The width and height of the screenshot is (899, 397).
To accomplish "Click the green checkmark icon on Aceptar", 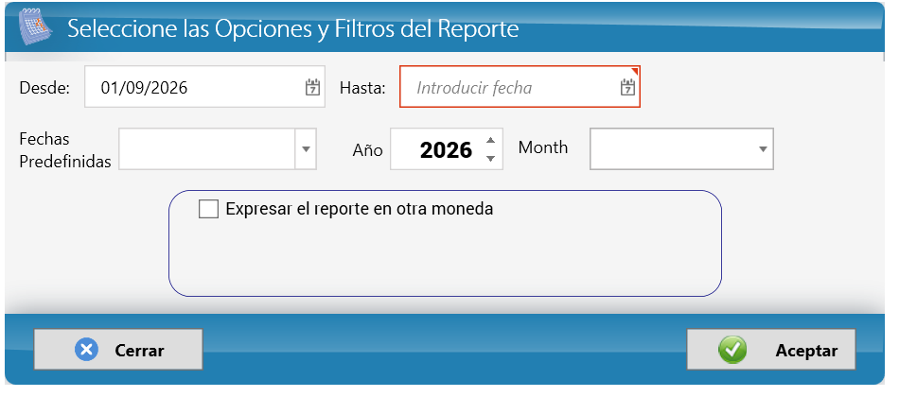I will pyautogui.click(x=732, y=350).
